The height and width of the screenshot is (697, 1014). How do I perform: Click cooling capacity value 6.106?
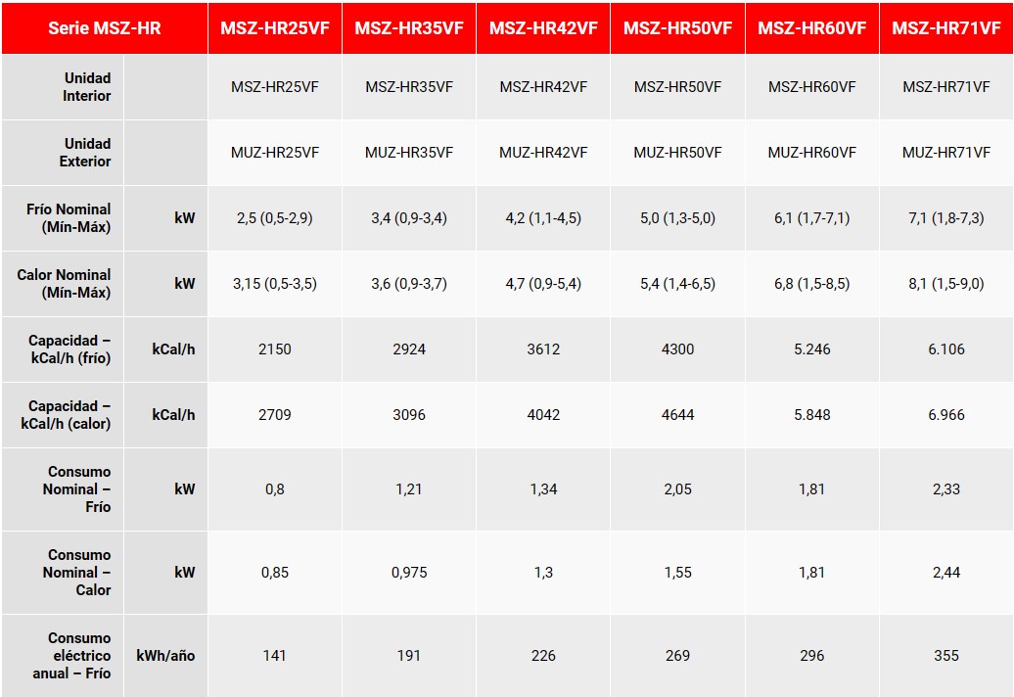click(946, 349)
